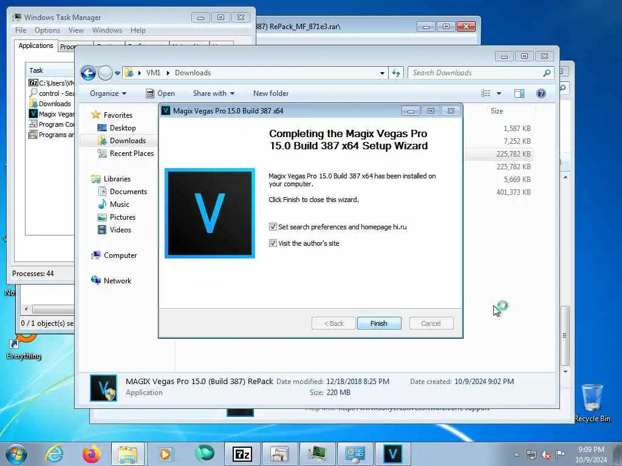Click the Action Center flag tray icon

560,454
